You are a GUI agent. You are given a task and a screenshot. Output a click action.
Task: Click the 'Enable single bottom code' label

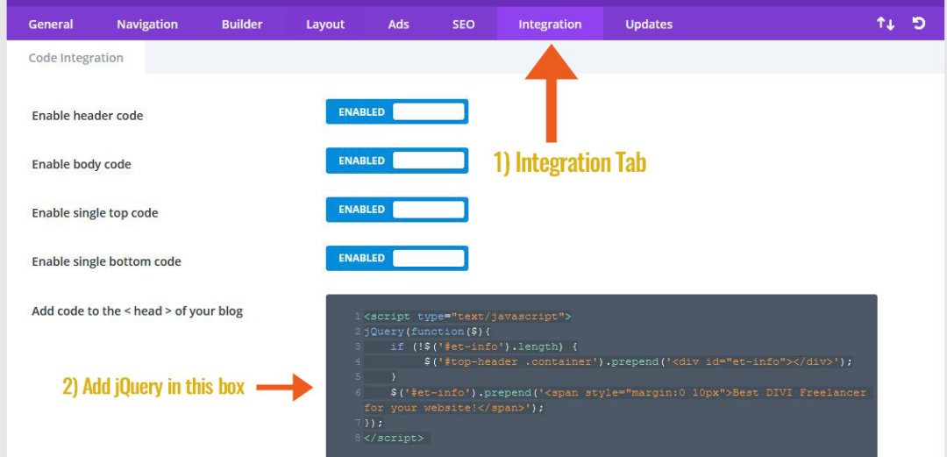(106, 261)
